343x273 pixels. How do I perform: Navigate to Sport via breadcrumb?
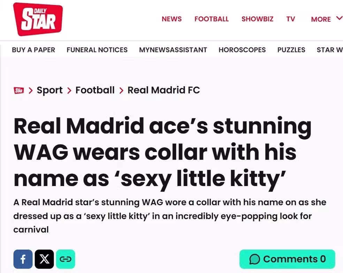[x=49, y=90]
